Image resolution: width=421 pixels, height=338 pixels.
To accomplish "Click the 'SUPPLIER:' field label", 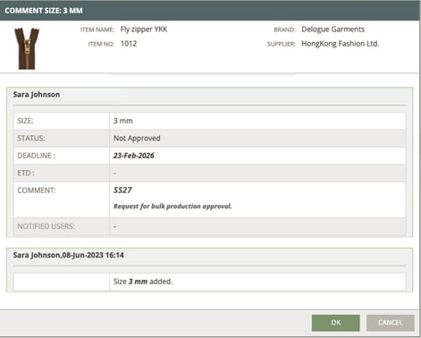I will click(x=281, y=44).
